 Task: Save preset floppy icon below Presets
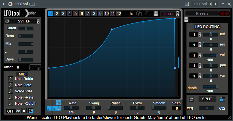tap(186, 20)
